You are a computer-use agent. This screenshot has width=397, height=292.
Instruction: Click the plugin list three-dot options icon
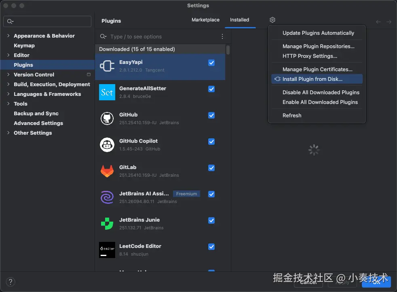coord(222,36)
